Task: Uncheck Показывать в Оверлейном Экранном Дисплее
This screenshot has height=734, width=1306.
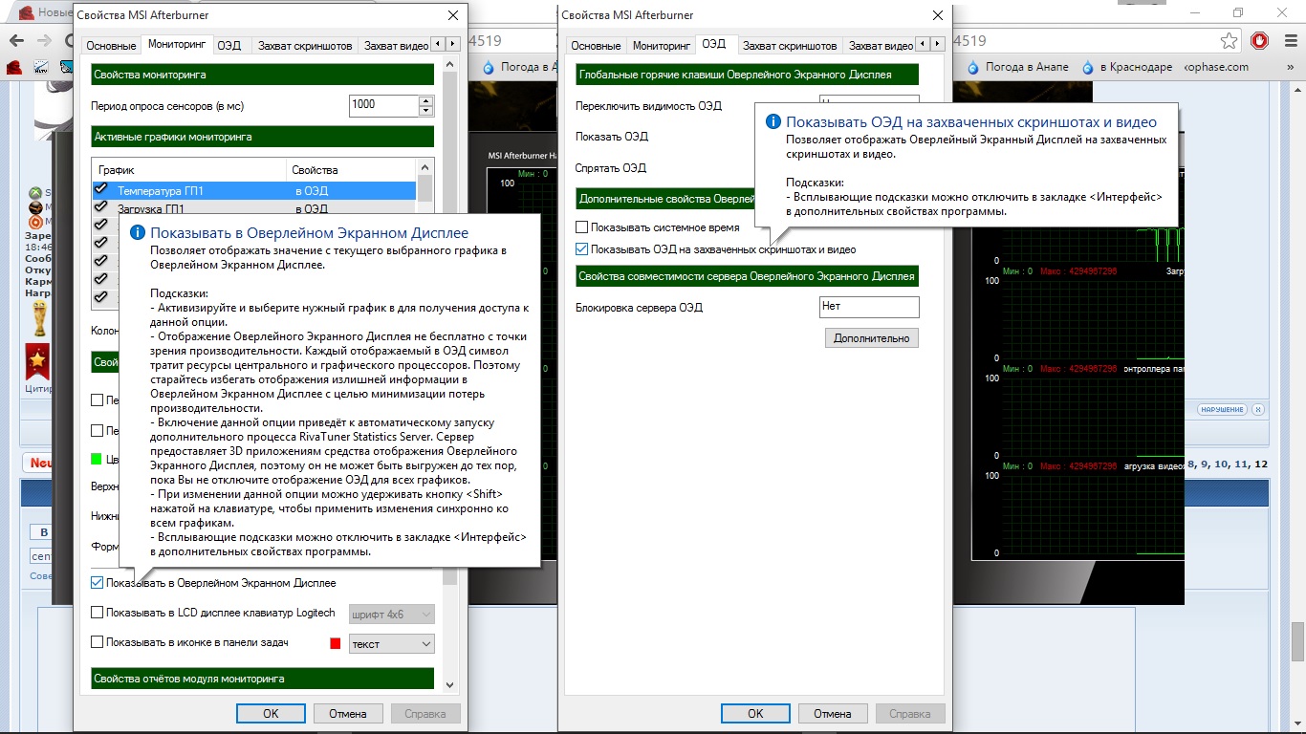Action: (98, 582)
